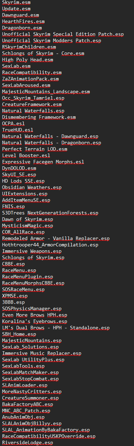
Task: Select the RSkyrimChildren.esm line
Action: point(29,47)
